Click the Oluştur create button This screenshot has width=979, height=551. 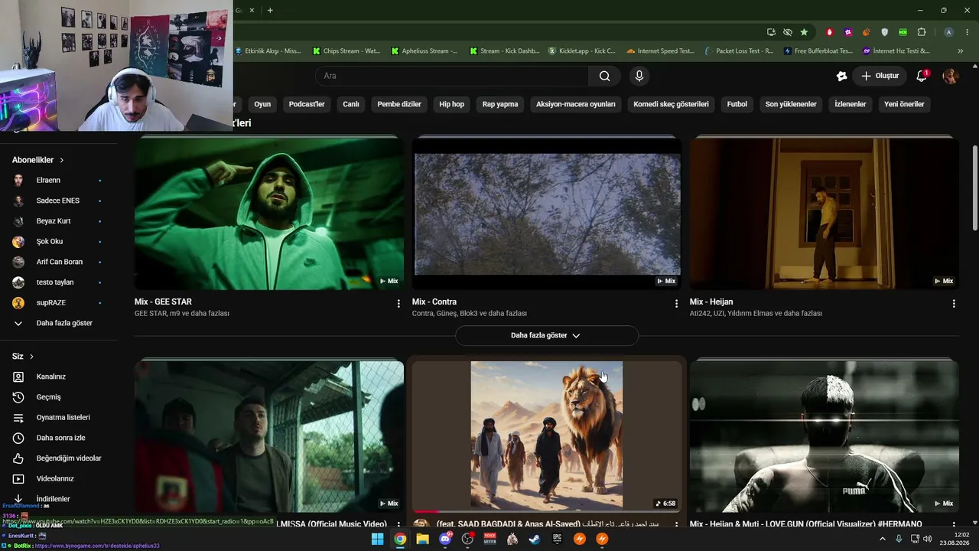(880, 76)
